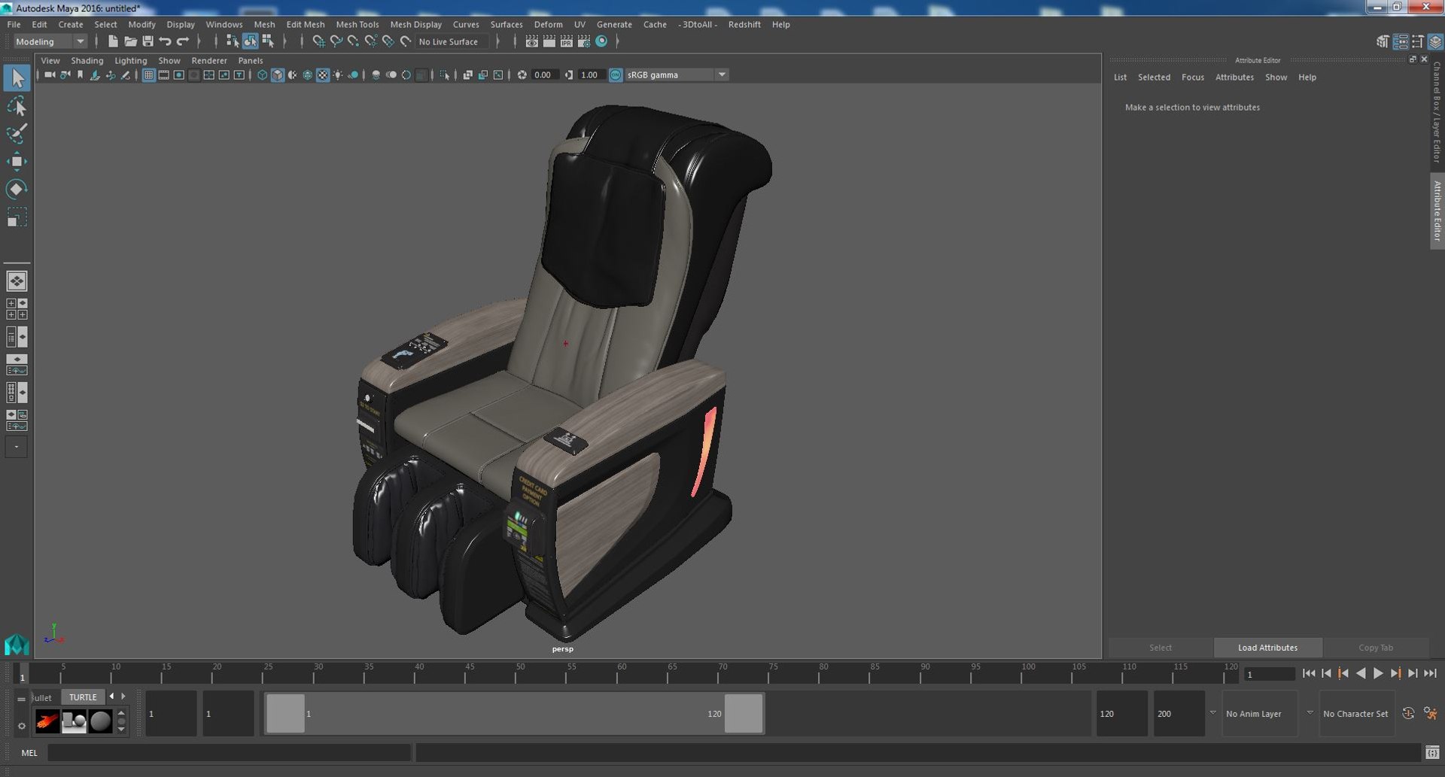Image resolution: width=1445 pixels, height=777 pixels.
Task: Open the Shading panel menu
Action: tap(87, 60)
